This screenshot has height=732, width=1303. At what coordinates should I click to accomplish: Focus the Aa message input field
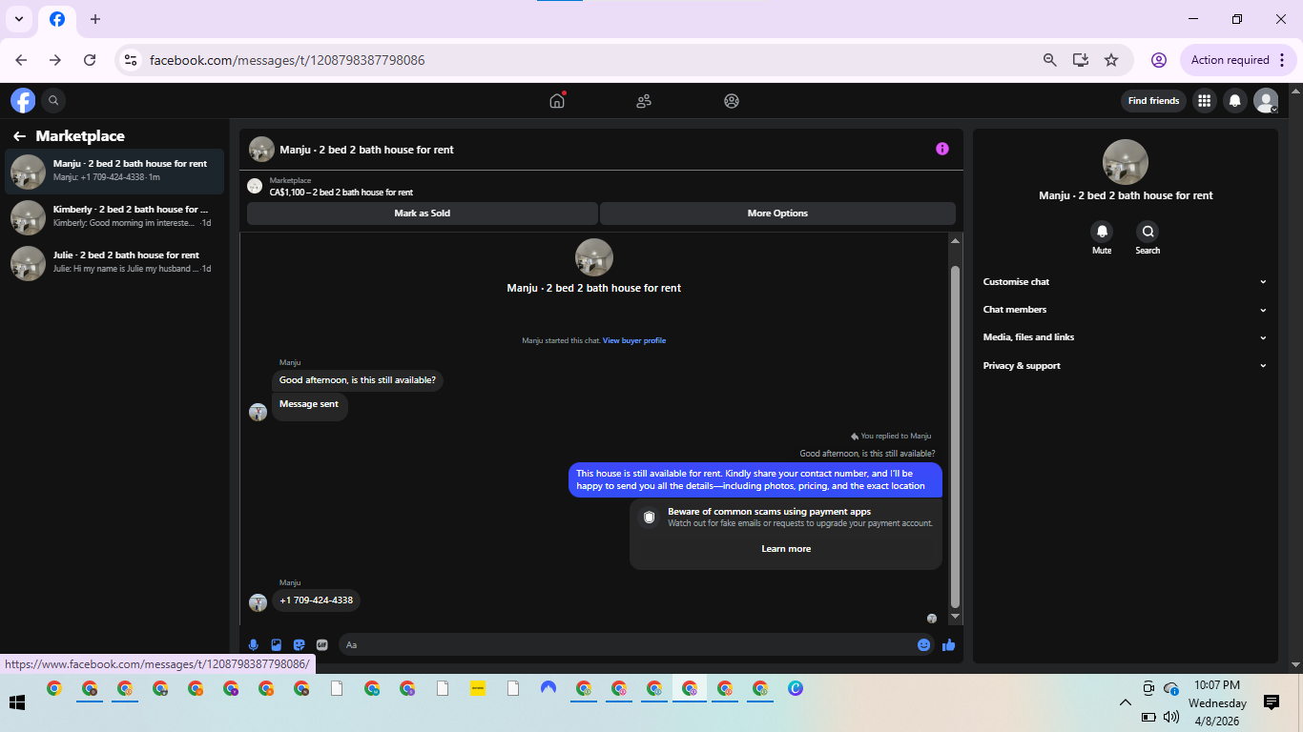pos(625,645)
